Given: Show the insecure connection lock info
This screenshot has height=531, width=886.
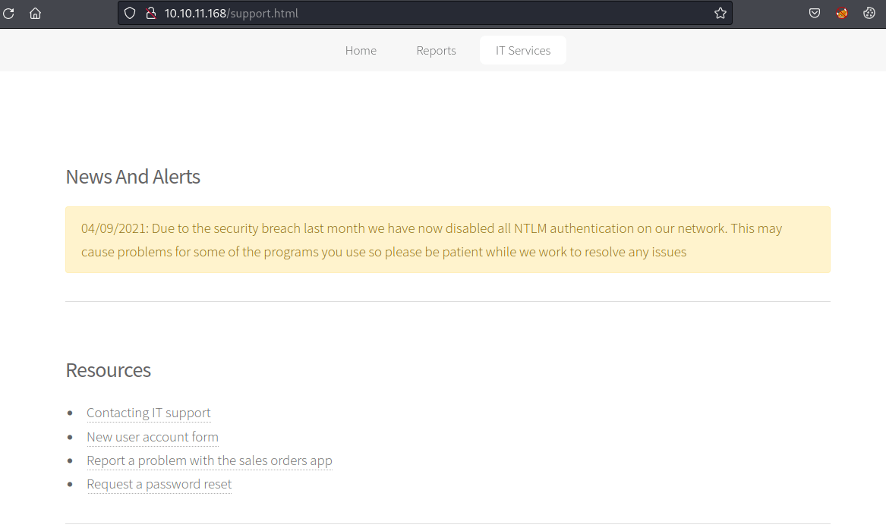Looking at the screenshot, I should (x=150, y=13).
